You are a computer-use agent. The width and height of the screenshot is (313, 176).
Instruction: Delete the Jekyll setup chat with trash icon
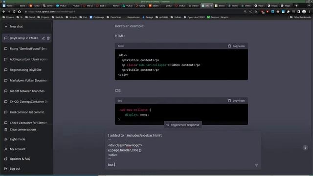pyautogui.click(x=48, y=38)
